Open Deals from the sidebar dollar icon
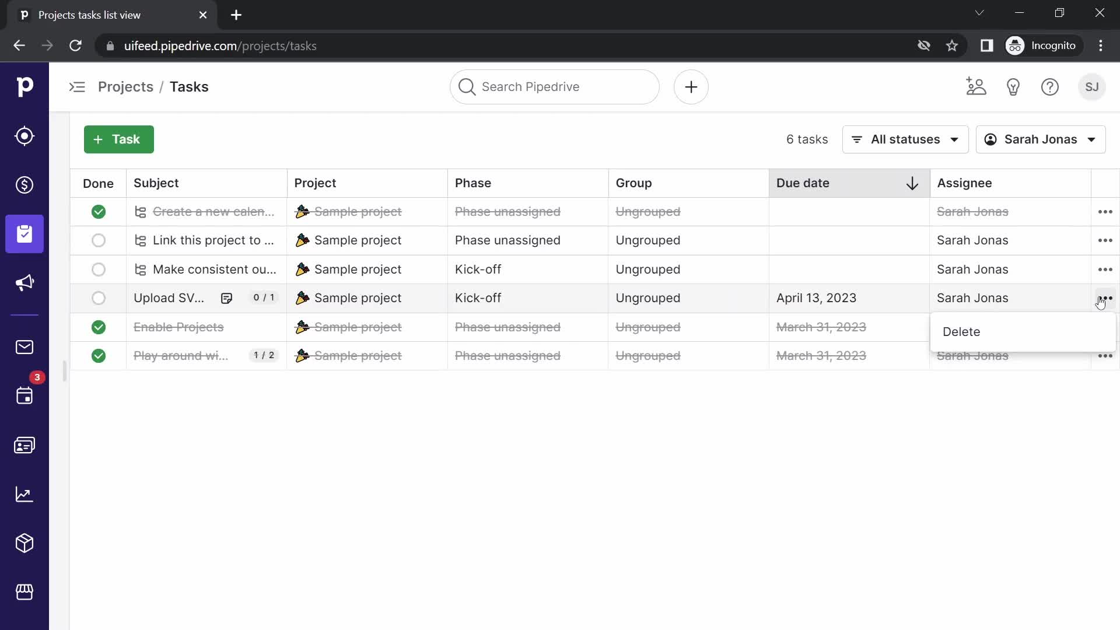This screenshot has height=630, width=1120. click(x=24, y=185)
